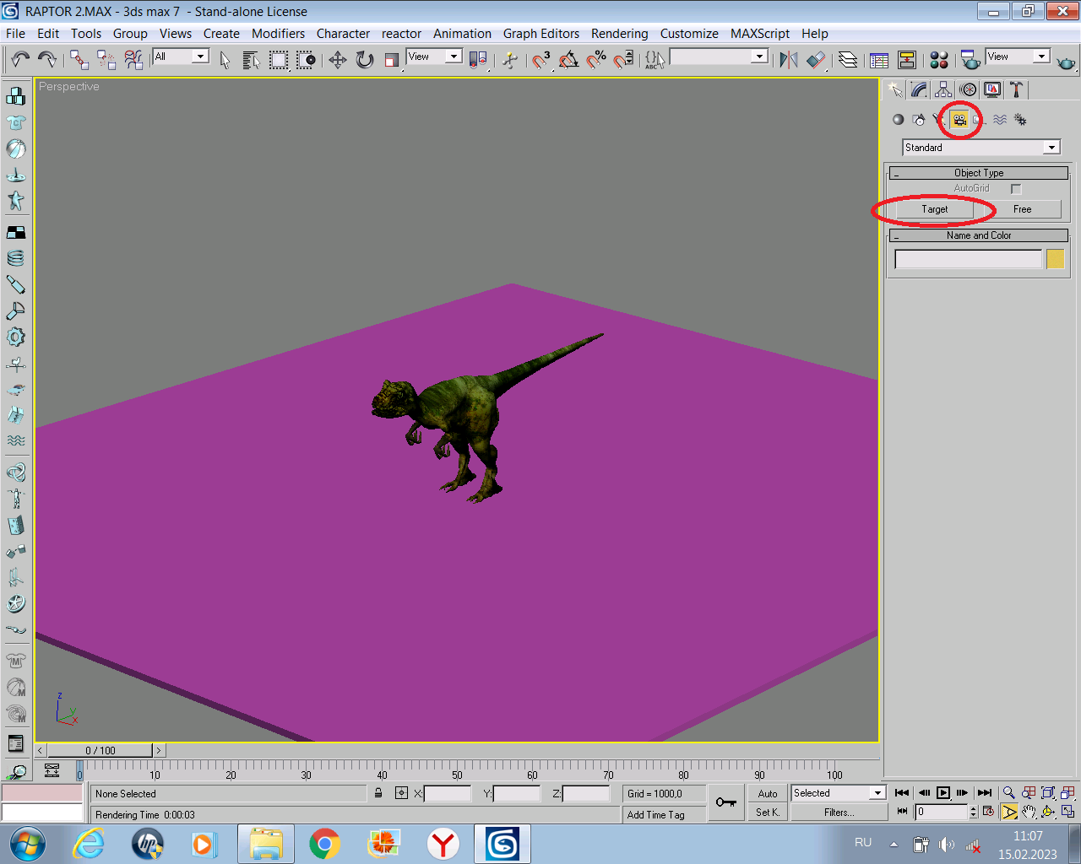The height and width of the screenshot is (864, 1081).
Task: Open the Schematic View icon
Action: [907, 59]
